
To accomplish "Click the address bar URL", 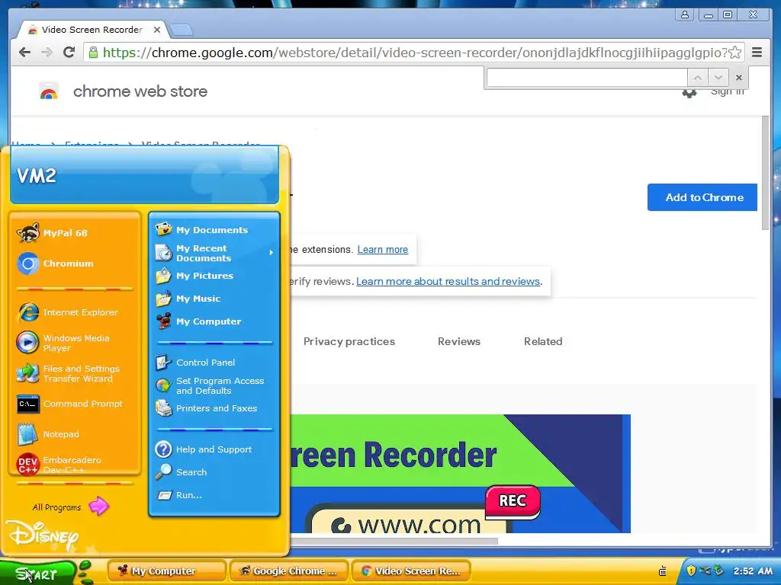I will point(414,53).
